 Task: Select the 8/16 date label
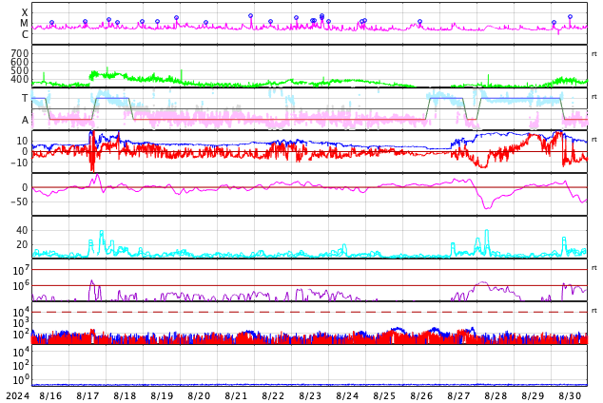[50, 395]
